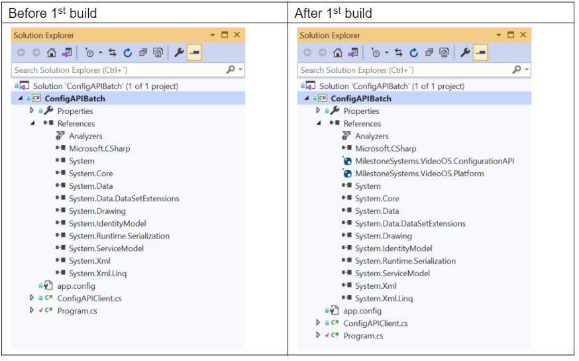This screenshot has width=579, height=361.
Task: Click Analyzers icon in the After-build panel
Action: tap(346, 136)
